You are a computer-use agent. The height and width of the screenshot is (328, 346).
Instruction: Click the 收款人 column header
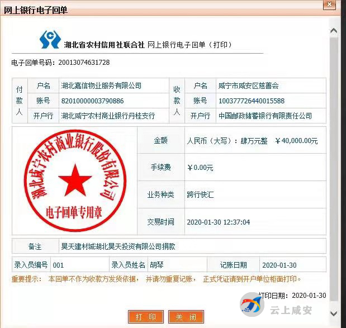[x=177, y=101]
